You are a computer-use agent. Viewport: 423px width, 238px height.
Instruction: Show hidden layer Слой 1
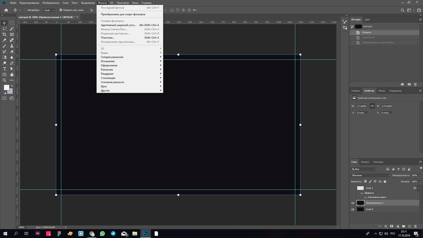(x=353, y=188)
